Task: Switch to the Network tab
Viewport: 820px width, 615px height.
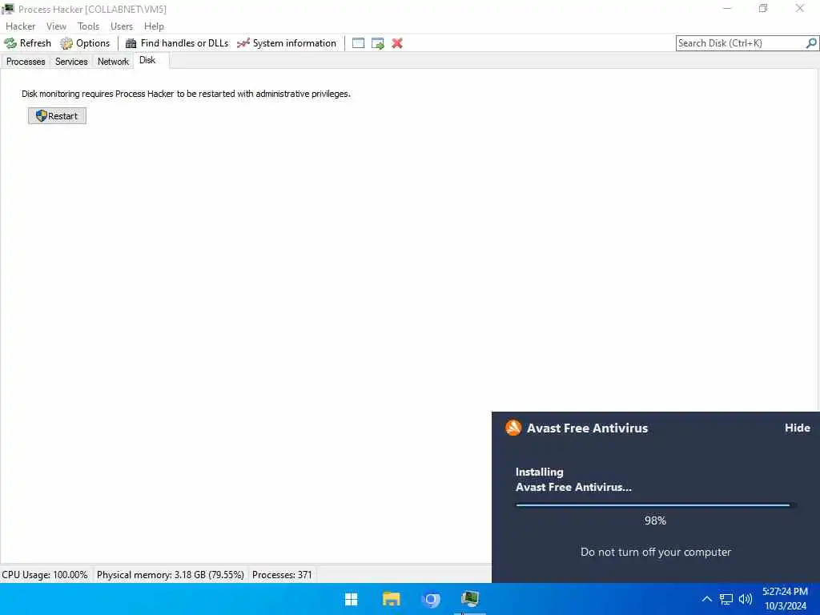Action: [x=113, y=62]
